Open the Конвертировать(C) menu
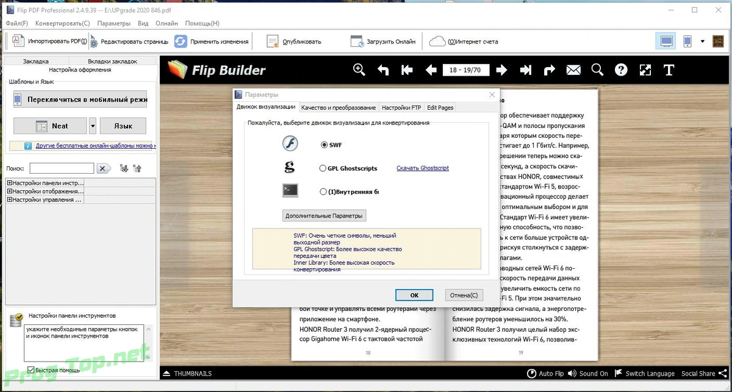The image size is (732, 392). 63,23
